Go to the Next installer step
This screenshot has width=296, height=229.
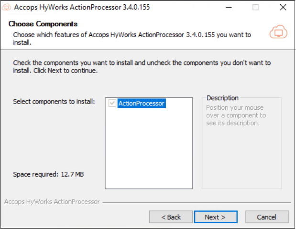[215, 217]
